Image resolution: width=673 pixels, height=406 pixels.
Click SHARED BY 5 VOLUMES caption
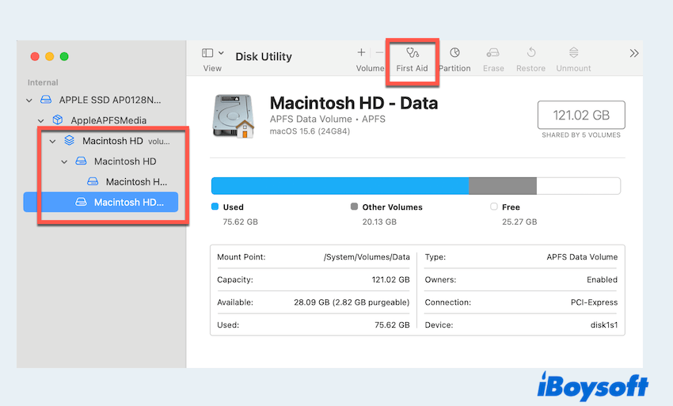tap(581, 135)
